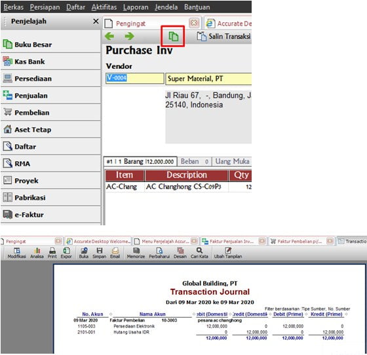Screen dimensions: 367x355
Task: Switch to the Beban tab
Action: pyautogui.click(x=194, y=161)
